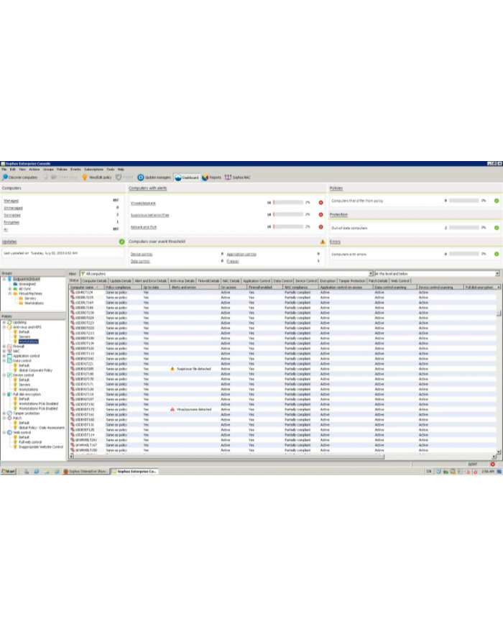Image resolution: width=503 pixels, height=637 pixels.
Task: Click the Windows Start button
Action: (9, 471)
